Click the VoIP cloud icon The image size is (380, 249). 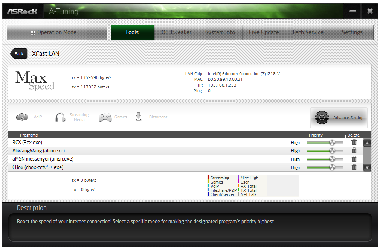click(22, 117)
